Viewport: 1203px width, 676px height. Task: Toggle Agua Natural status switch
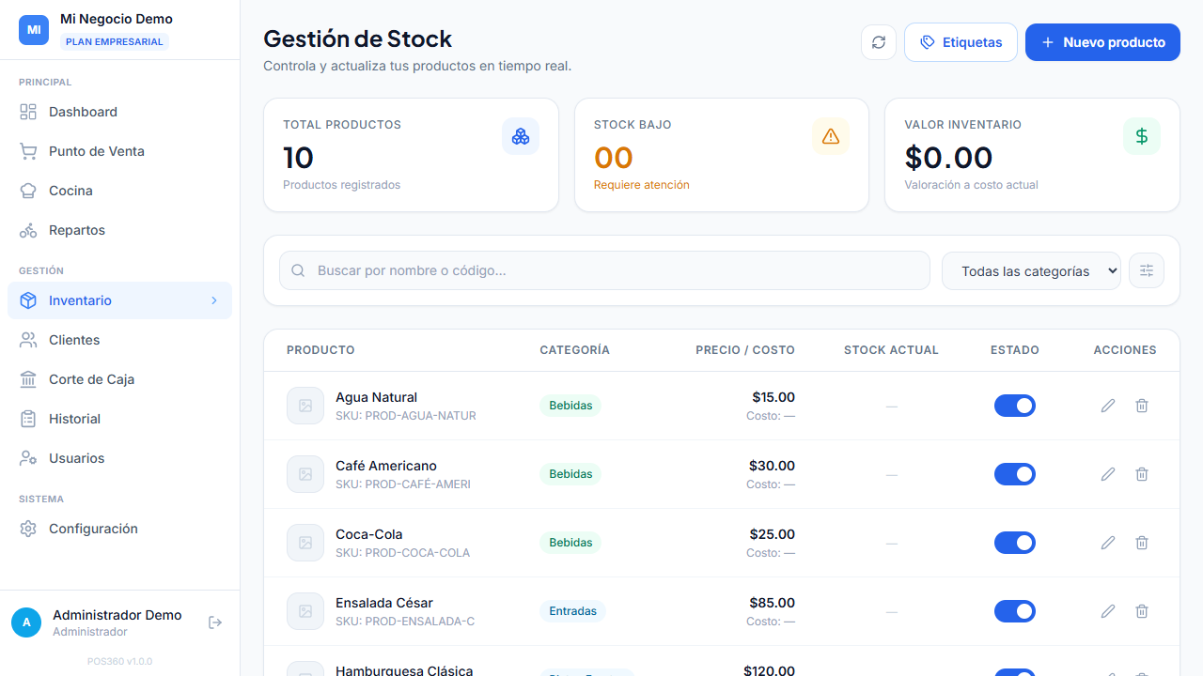tap(1015, 406)
